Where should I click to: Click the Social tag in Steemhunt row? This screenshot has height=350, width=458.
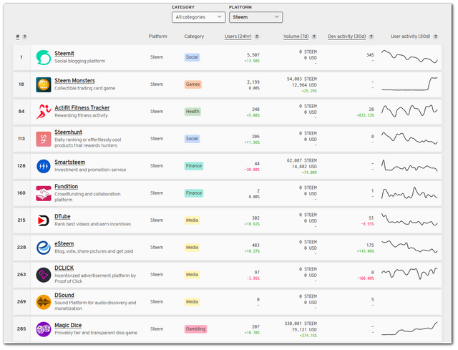192,139
